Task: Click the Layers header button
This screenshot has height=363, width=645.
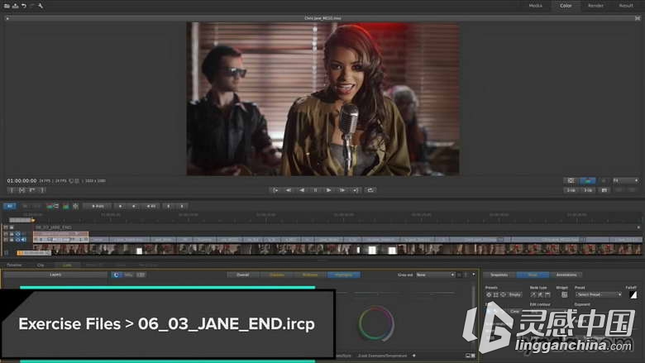Action: click(55, 275)
